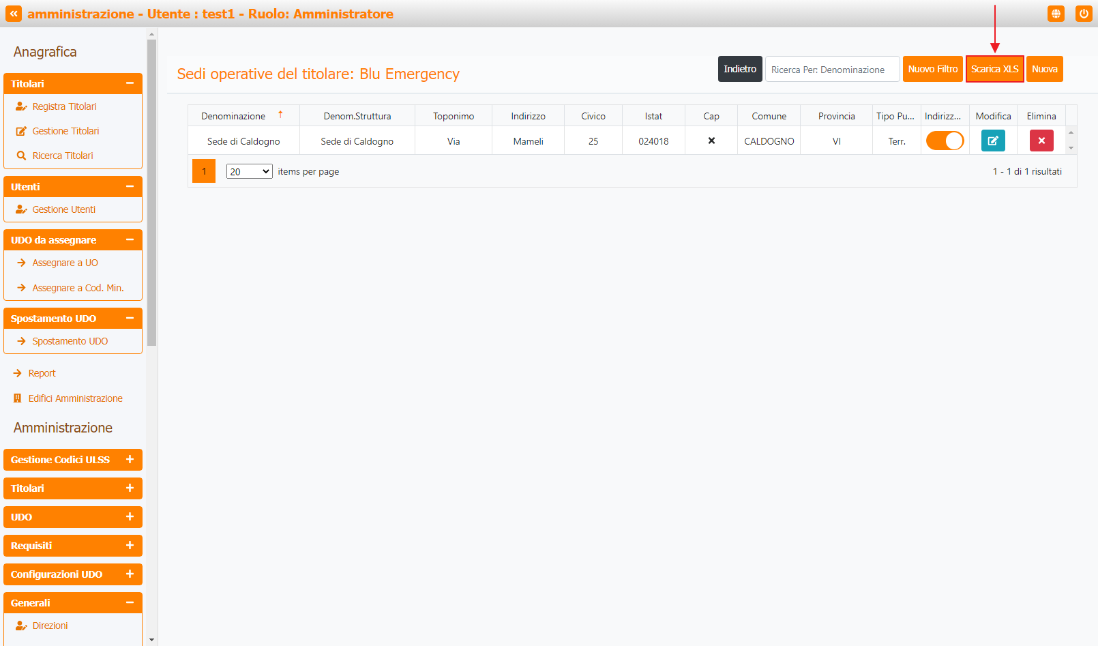This screenshot has width=1098, height=646.
Task: Sort by Denom.Struttura column header
Action: pyautogui.click(x=357, y=116)
